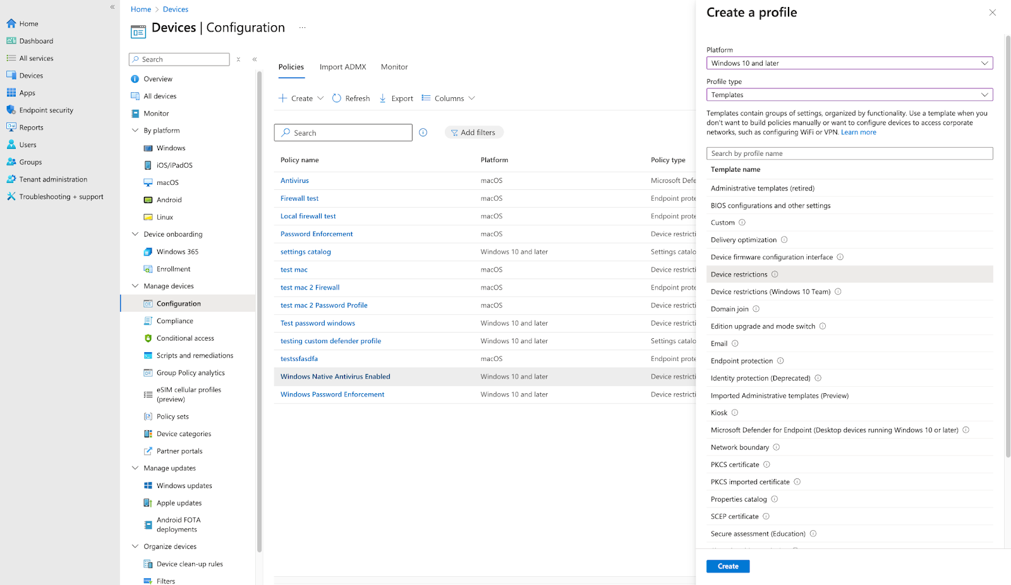Open the Columns dropdown
Screen dimensions: 1011x585
pos(448,98)
